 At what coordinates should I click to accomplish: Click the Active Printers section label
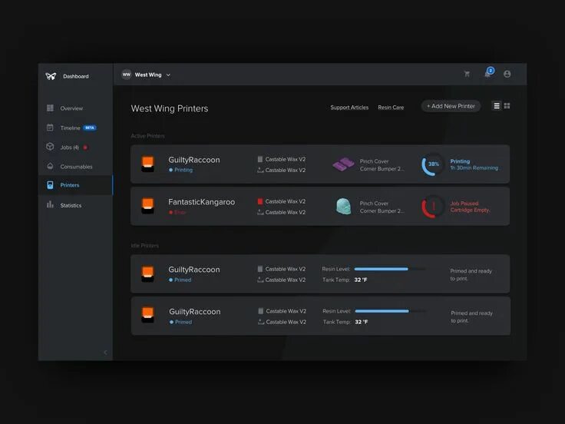[x=147, y=136]
